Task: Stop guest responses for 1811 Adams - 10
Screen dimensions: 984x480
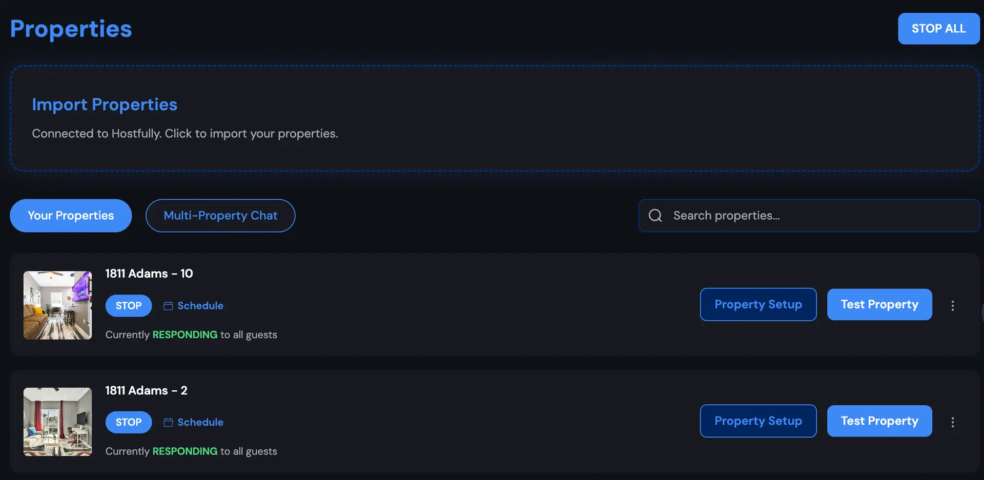Action: point(128,305)
